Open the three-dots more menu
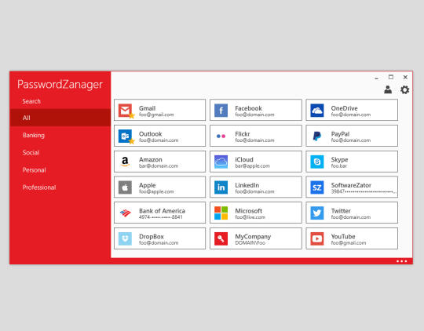 [x=401, y=261]
